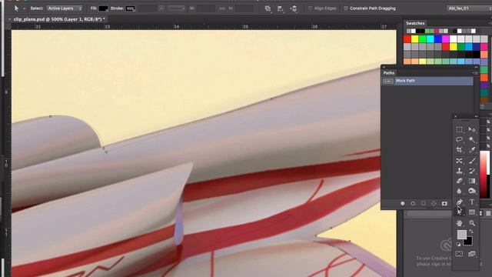
Task: Switch to the Swatches tab
Action: (415, 23)
